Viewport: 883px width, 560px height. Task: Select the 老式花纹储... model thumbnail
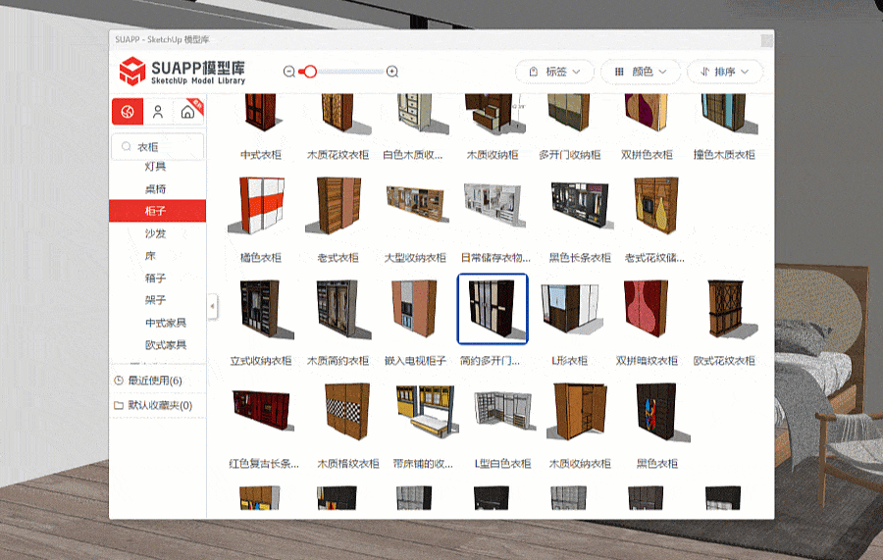click(x=656, y=205)
